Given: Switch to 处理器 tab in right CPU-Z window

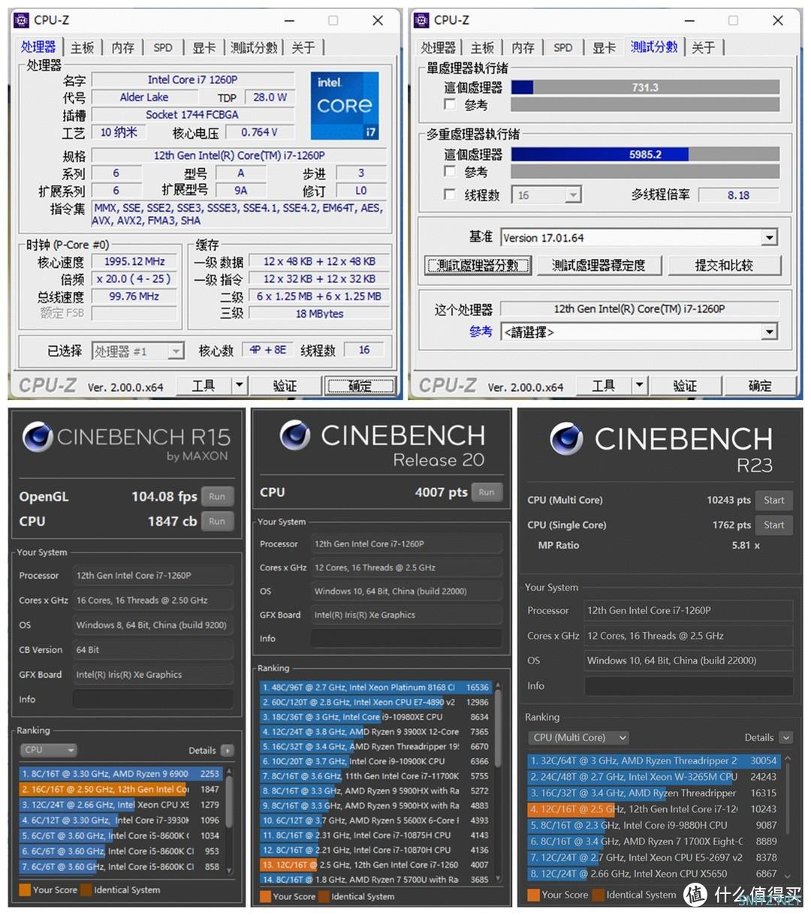Looking at the screenshot, I should pos(439,47).
